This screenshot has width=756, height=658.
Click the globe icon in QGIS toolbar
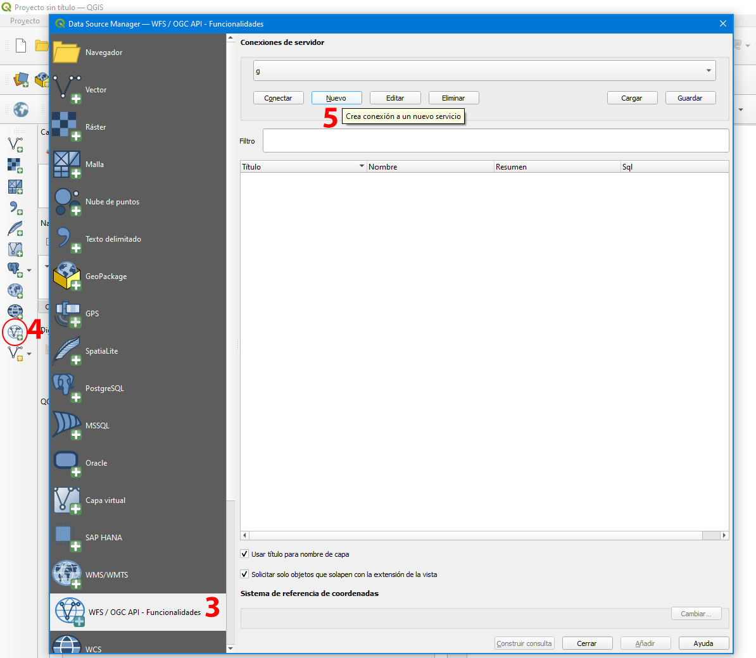(21, 109)
